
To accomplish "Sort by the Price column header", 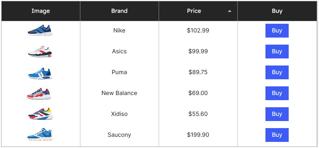I will [x=198, y=11].
